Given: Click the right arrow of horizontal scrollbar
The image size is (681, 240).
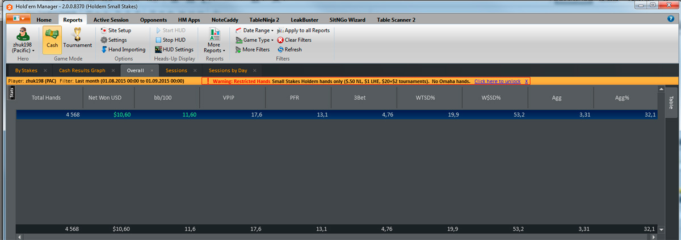Looking at the screenshot, I should click(x=655, y=236).
